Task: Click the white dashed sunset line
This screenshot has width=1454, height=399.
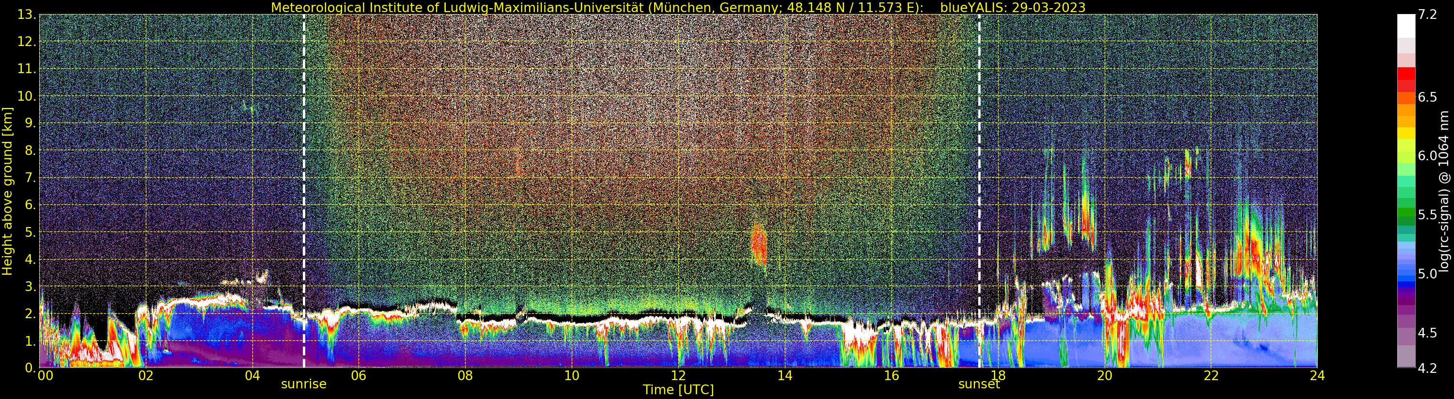Action: tap(979, 191)
